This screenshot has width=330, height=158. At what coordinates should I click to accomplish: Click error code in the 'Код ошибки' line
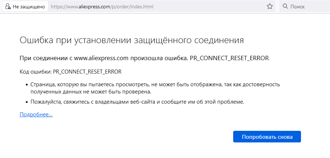(87, 72)
